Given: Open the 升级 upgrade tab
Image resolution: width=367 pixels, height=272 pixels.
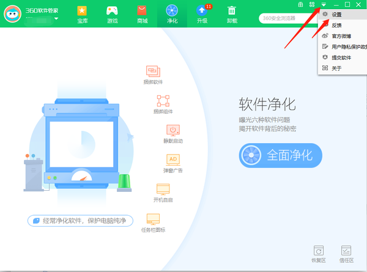Looking at the screenshot, I should tap(202, 15).
